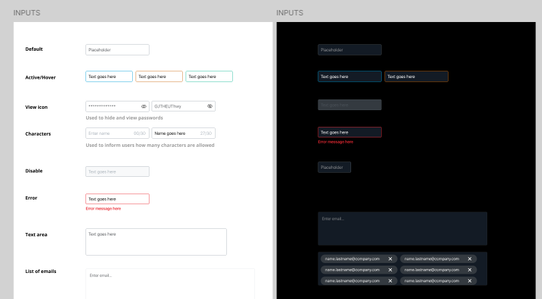Viewport: 542px width, 299px height.
Task: Select the red-bordered dark-theme error input
Action: click(350, 132)
